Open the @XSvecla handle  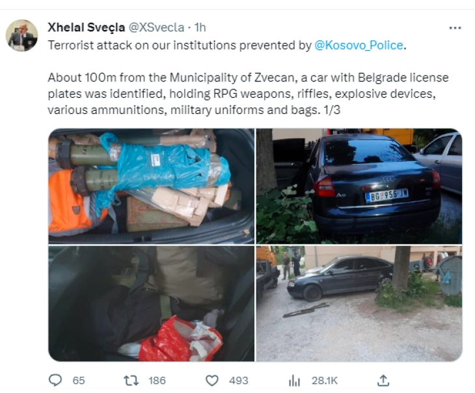[x=157, y=27]
